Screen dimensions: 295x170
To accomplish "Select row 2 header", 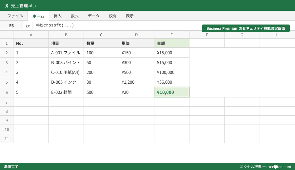I will (7, 53).
